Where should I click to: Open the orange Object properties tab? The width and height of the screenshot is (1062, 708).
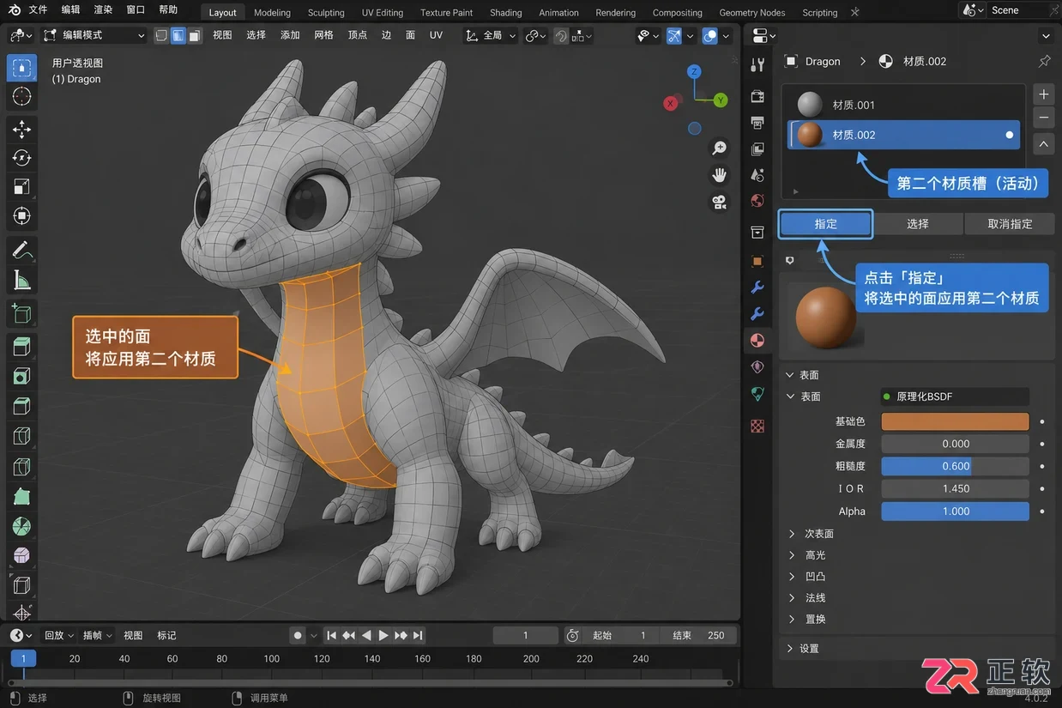coord(757,261)
